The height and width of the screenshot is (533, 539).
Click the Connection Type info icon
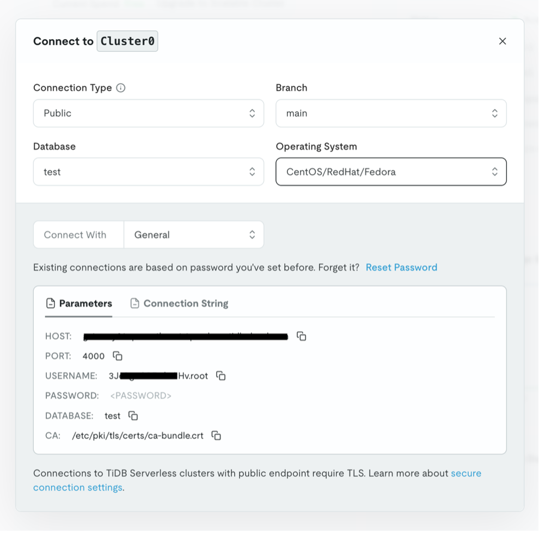(x=121, y=88)
